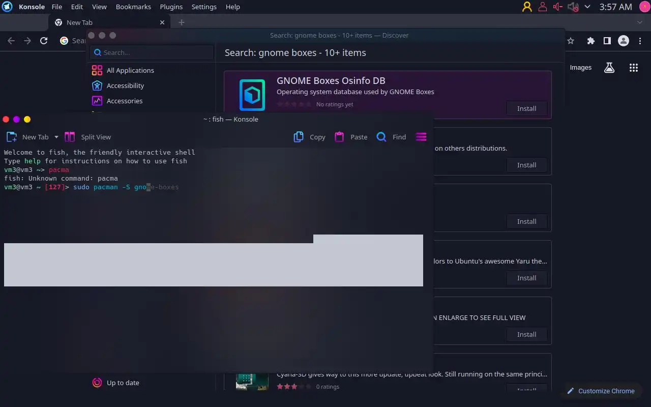Click the Customize Chrome button
The height and width of the screenshot is (407, 651).
(601, 391)
